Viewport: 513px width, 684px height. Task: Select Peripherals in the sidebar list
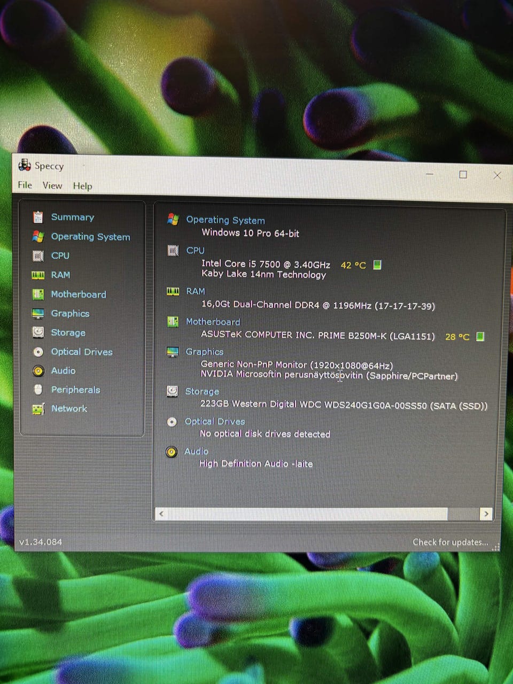(x=75, y=390)
